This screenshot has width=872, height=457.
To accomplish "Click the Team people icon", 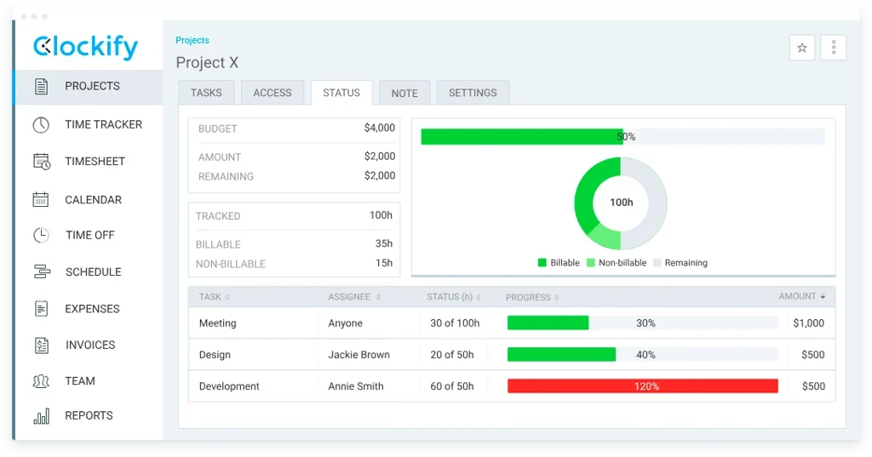I will (41, 381).
